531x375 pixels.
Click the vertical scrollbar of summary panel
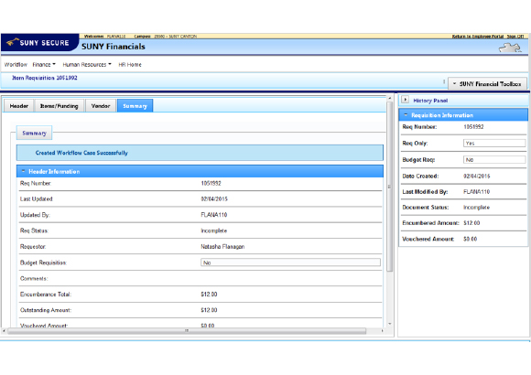point(389,187)
